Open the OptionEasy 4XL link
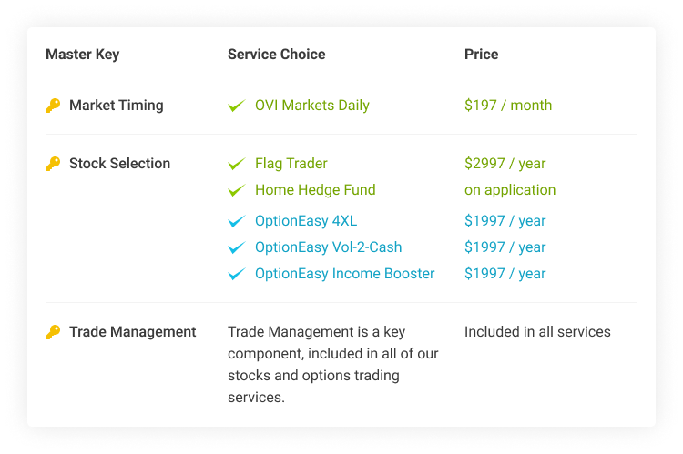The width and height of the screenshot is (683, 454). pyautogui.click(x=306, y=221)
